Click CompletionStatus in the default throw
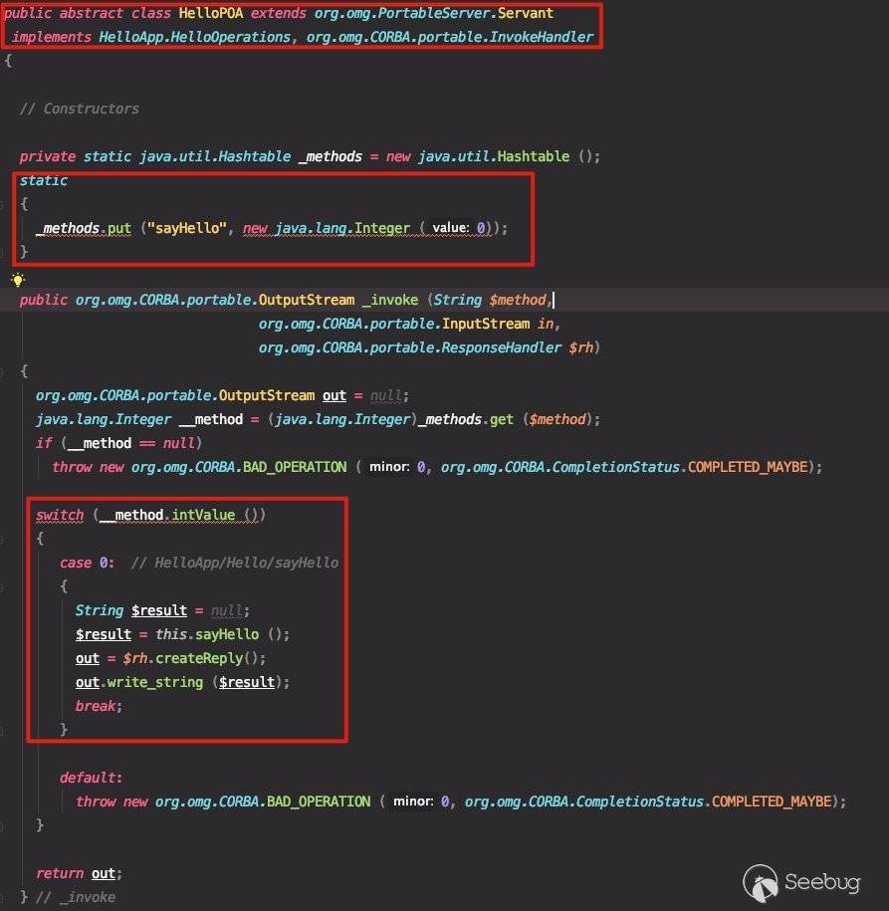This screenshot has height=911, width=889. click(639, 801)
